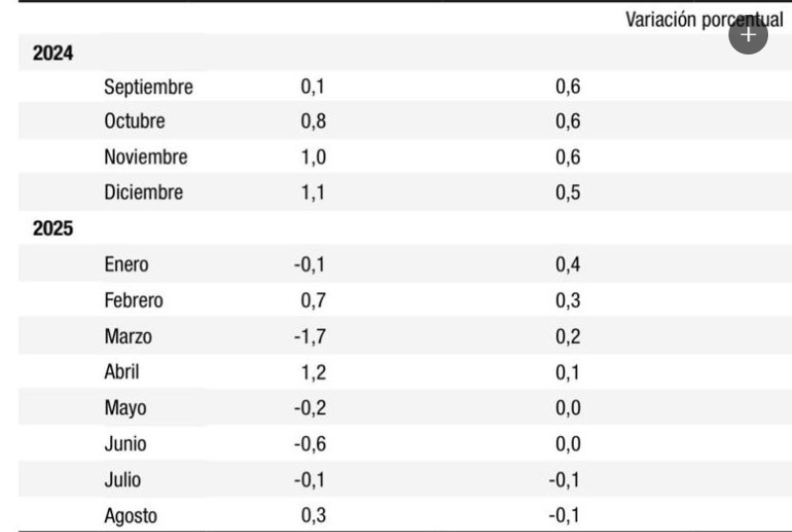Click the Diciembre row label
The image size is (792, 532).
click(x=144, y=193)
